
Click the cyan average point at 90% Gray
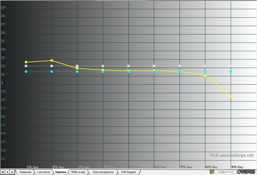click(x=231, y=71)
